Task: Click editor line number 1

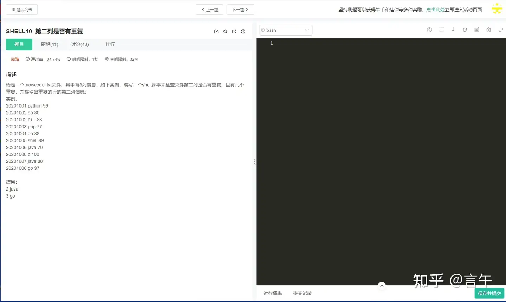Action: click(271, 43)
